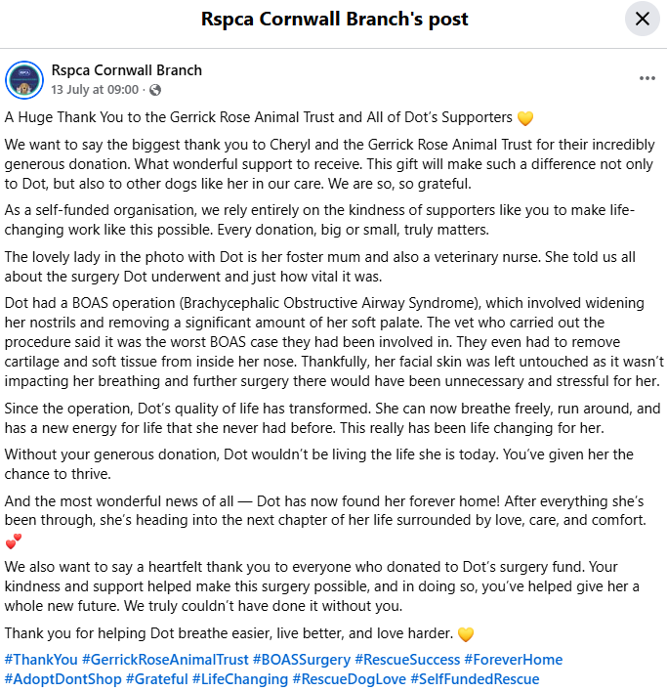Open the #GerrickRoseAnimalTrust hashtag

click(x=165, y=660)
